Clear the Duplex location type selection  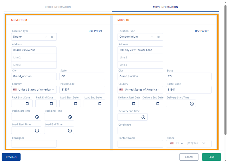52,37
